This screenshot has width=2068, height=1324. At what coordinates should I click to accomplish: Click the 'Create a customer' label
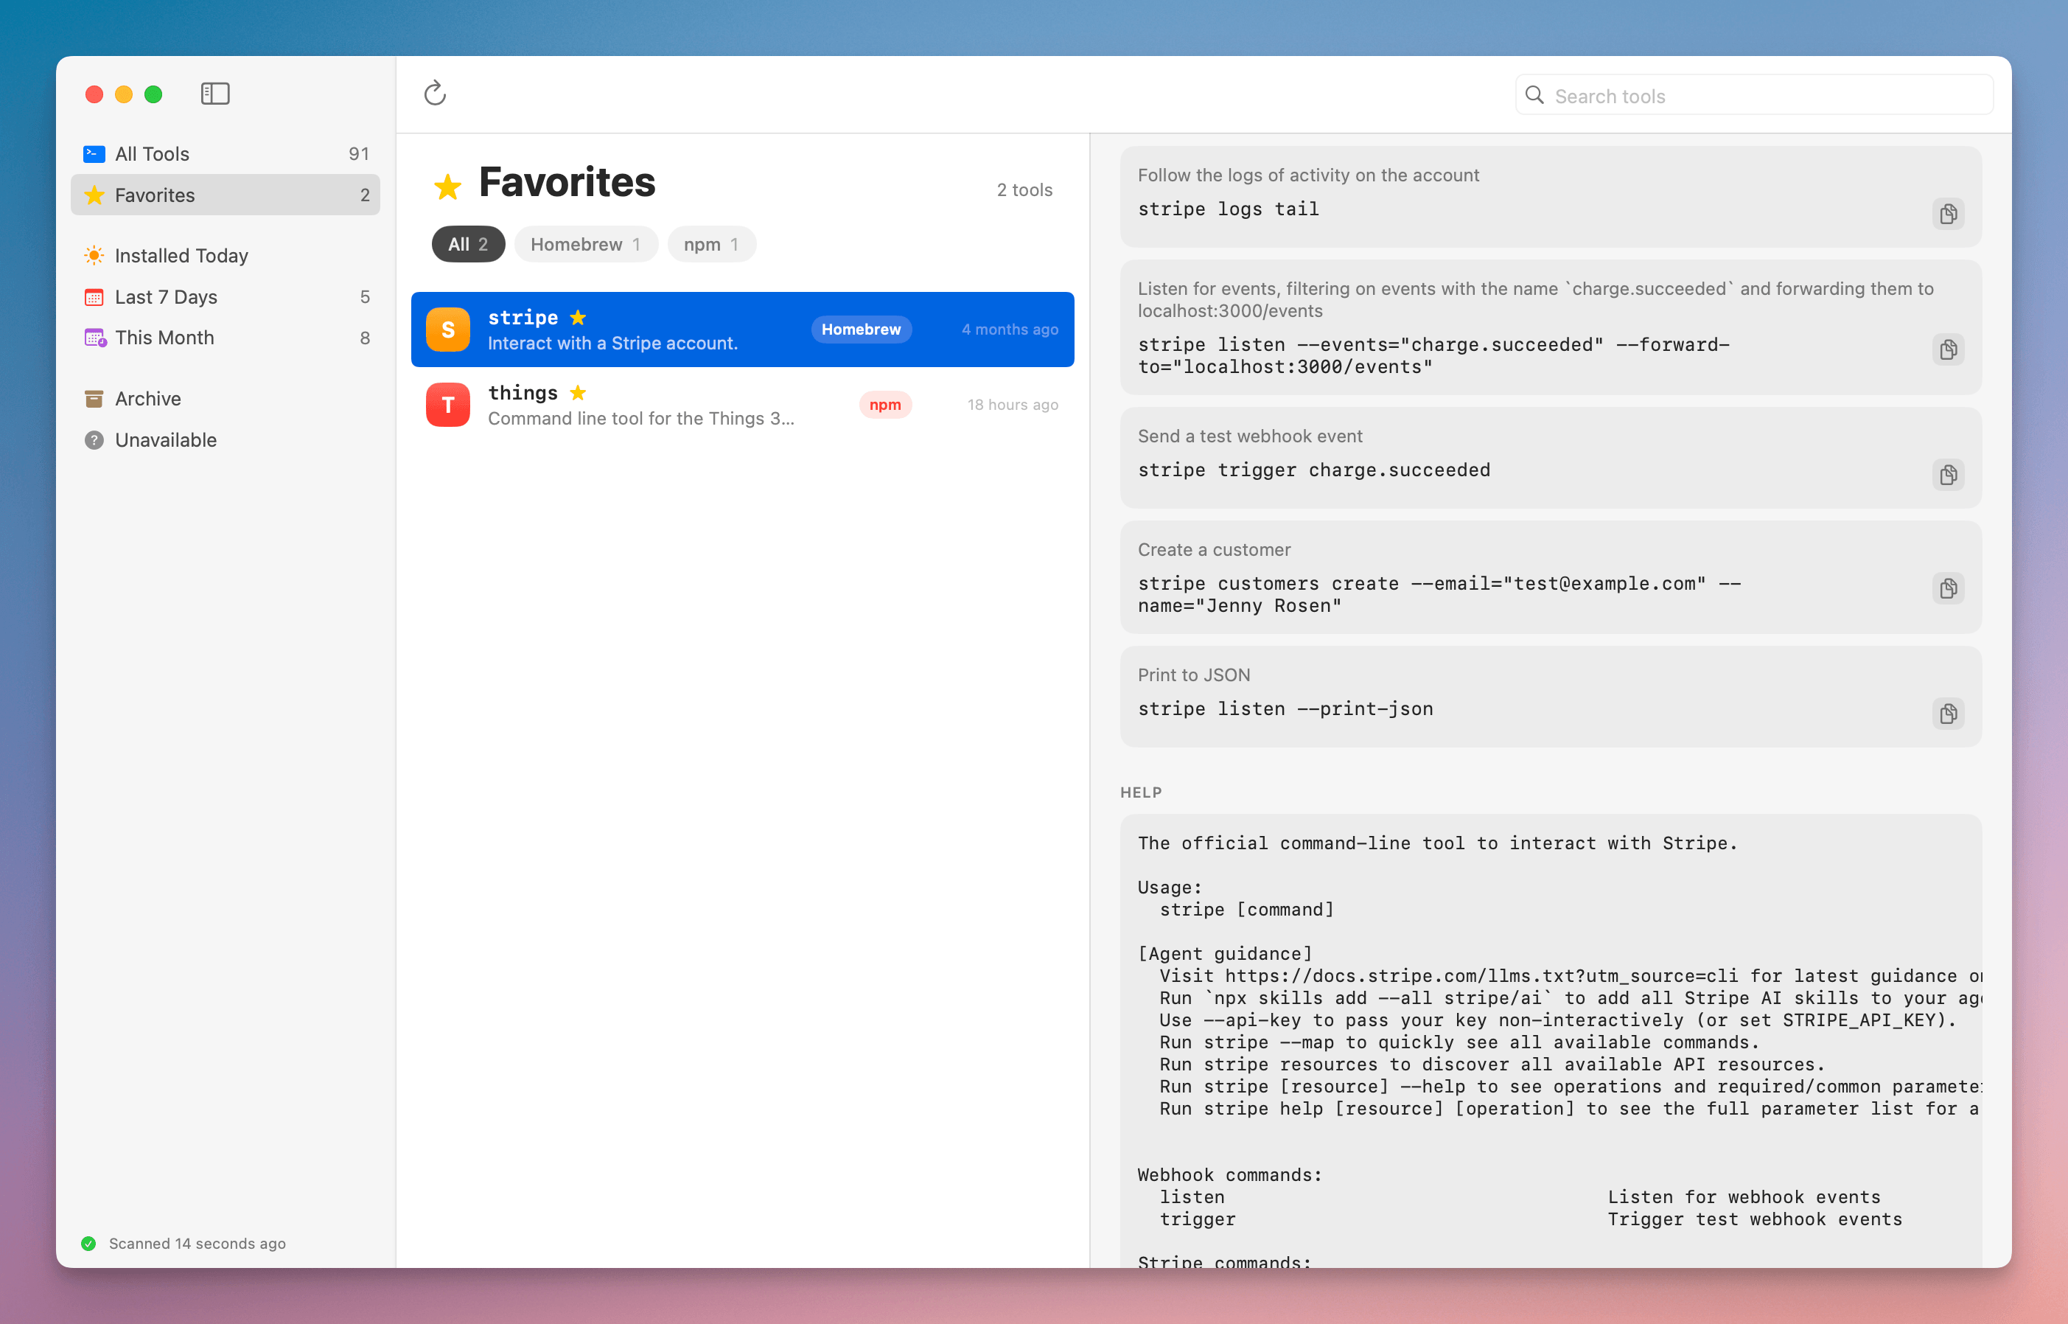pos(1214,549)
